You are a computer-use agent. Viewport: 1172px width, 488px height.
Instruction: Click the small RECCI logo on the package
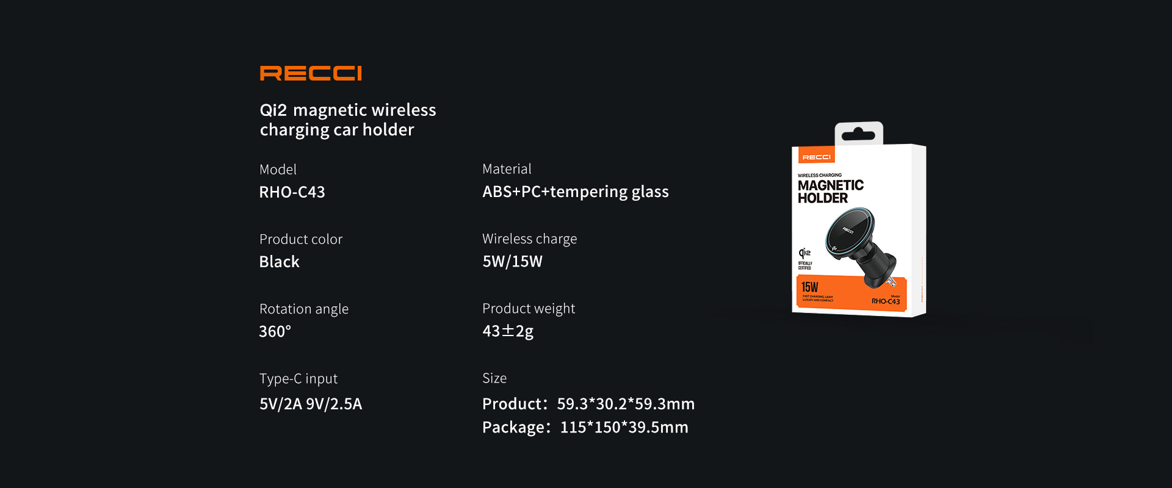[816, 157]
